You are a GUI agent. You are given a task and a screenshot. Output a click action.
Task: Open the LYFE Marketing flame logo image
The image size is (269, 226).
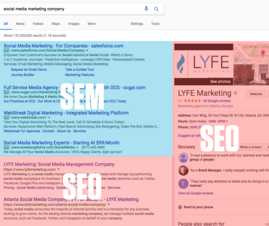[x=204, y=64]
